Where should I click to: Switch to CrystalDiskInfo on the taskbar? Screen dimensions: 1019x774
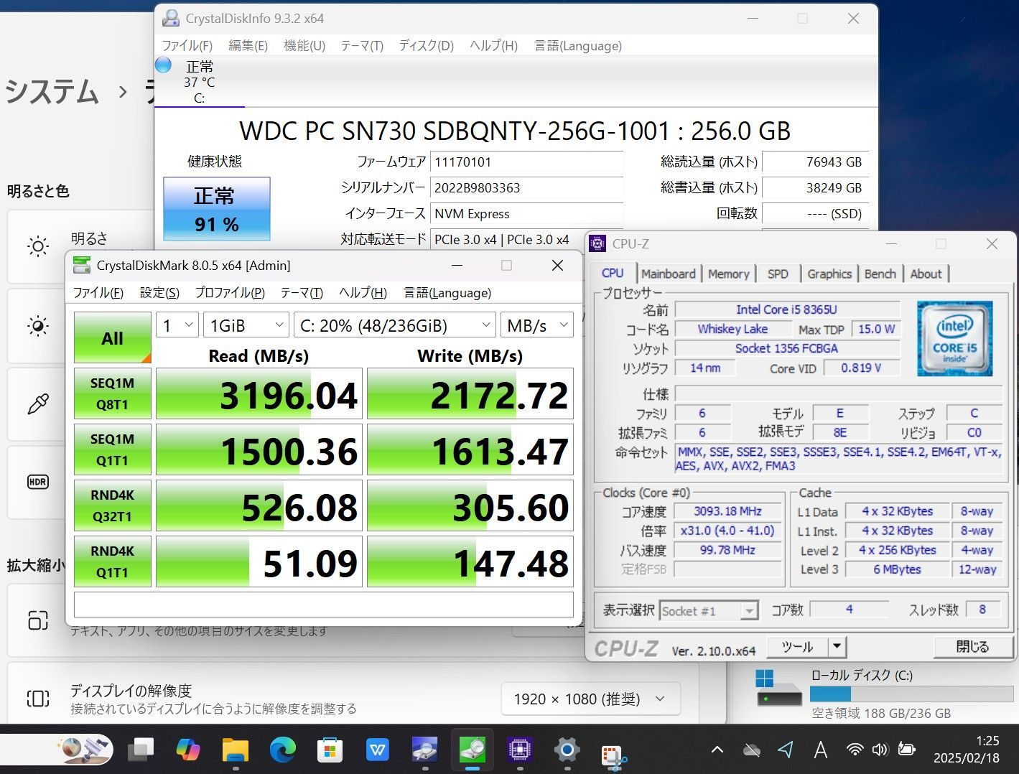coord(424,750)
